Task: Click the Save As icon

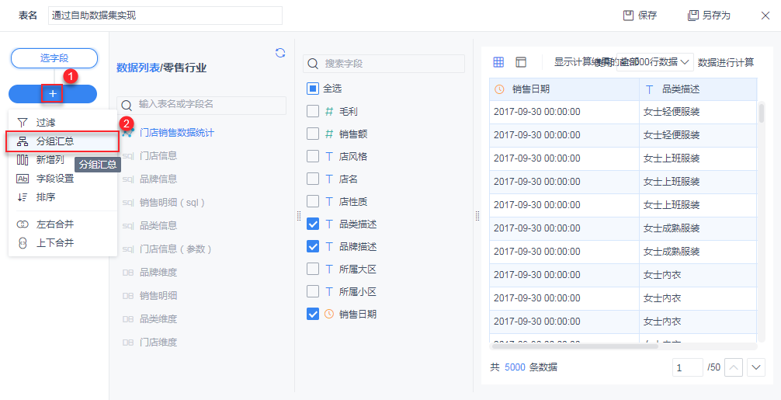Action: (x=692, y=16)
